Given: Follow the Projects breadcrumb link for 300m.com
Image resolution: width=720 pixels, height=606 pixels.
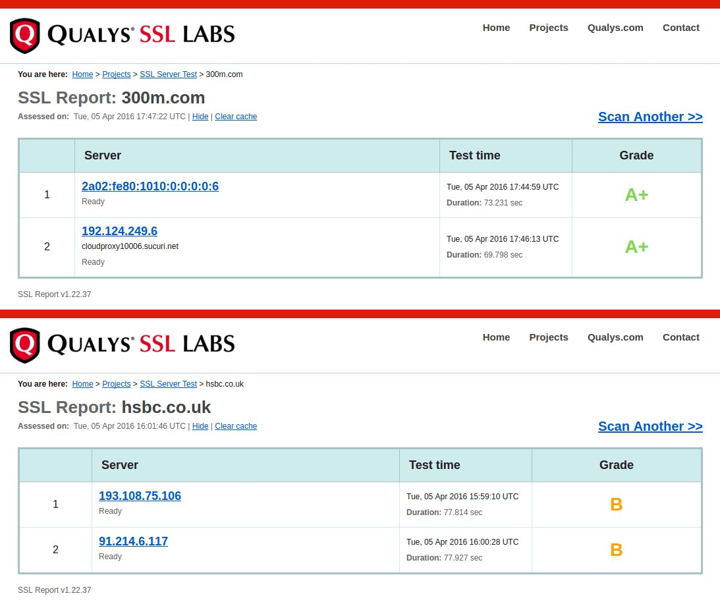Looking at the screenshot, I should pyautogui.click(x=116, y=74).
